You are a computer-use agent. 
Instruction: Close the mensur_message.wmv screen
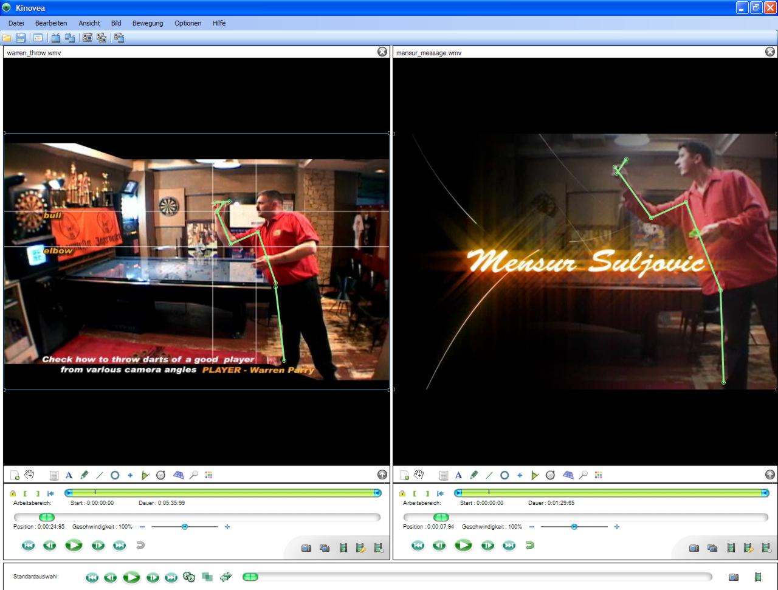[770, 52]
